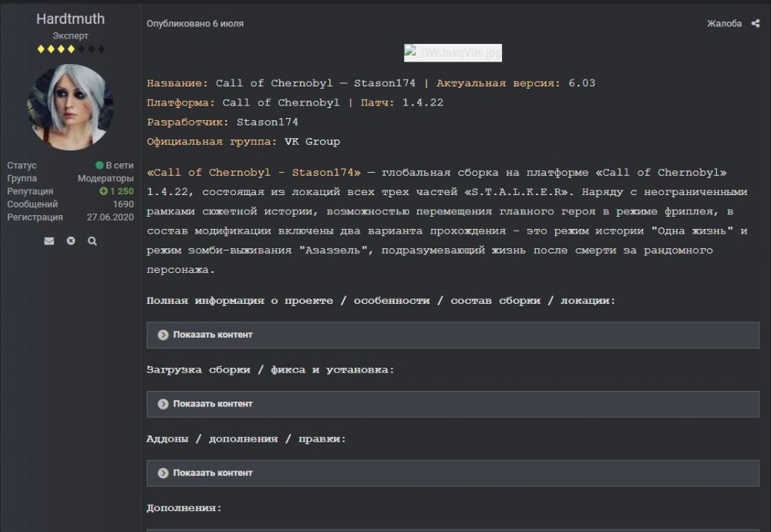Click the share icon next to Жалоба

[756, 24]
